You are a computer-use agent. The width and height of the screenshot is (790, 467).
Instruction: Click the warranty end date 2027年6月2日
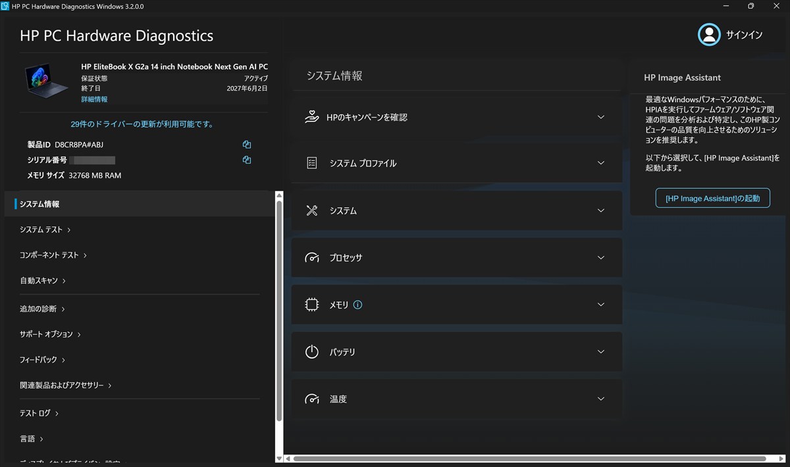(x=247, y=88)
